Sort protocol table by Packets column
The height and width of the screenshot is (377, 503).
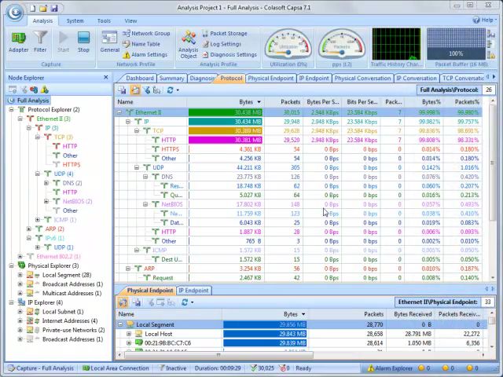pyautogui.click(x=290, y=101)
